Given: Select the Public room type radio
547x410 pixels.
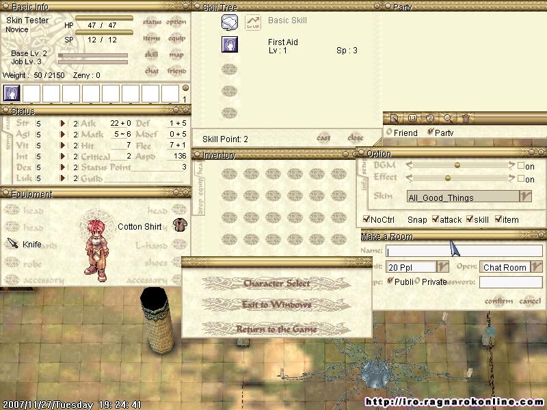Looking at the screenshot, I should click(390, 281).
